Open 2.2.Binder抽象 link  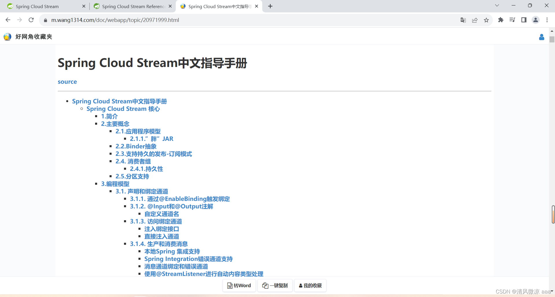(136, 146)
